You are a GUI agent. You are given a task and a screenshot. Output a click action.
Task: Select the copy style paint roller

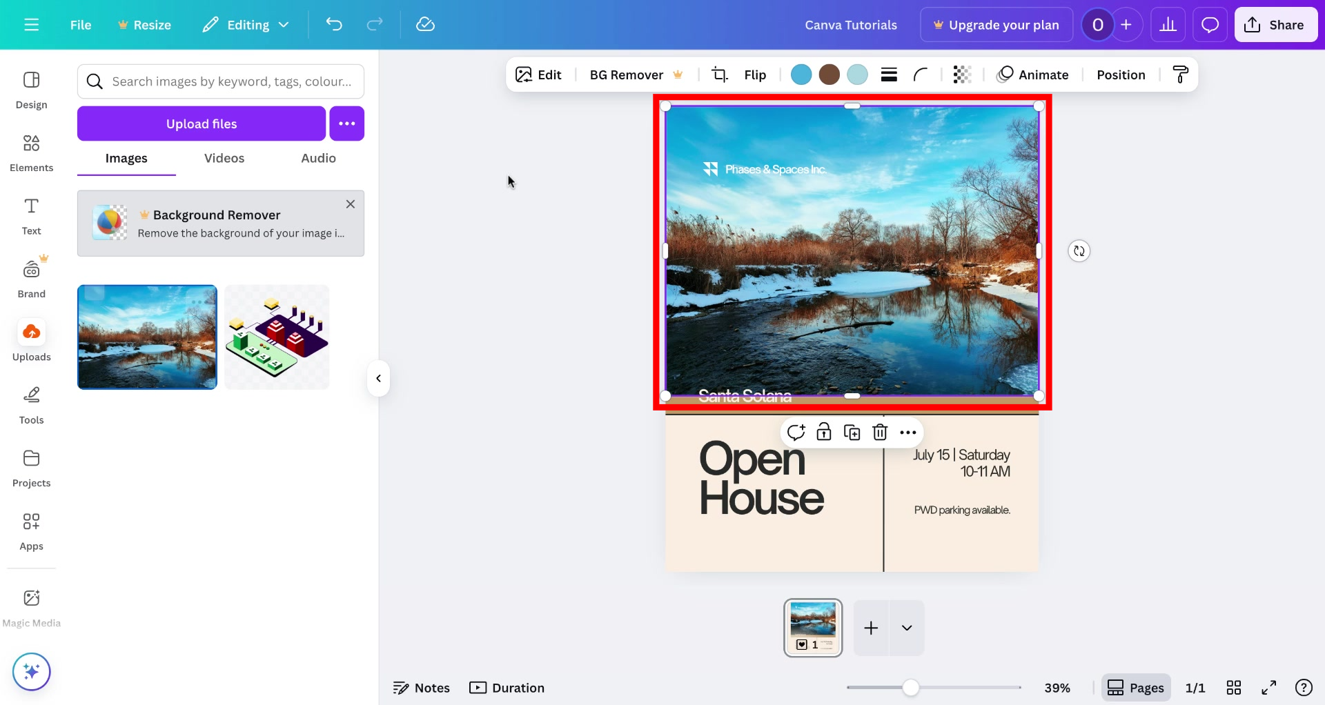[1181, 75]
